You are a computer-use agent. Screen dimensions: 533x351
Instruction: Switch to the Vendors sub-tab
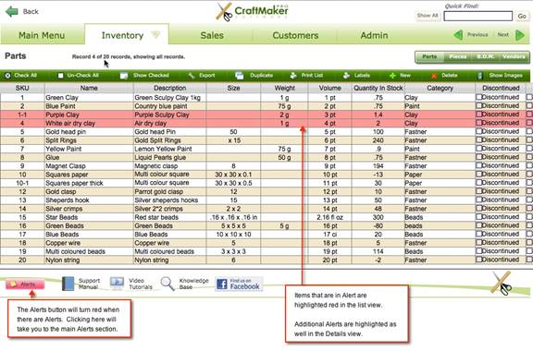coord(514,56)
